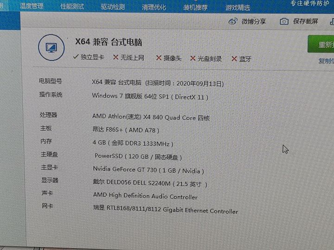Image resolution: width=334 pixels, height=250 pixels.
Task: Click the 主板 row label
Action: click(x=46, y=128)
